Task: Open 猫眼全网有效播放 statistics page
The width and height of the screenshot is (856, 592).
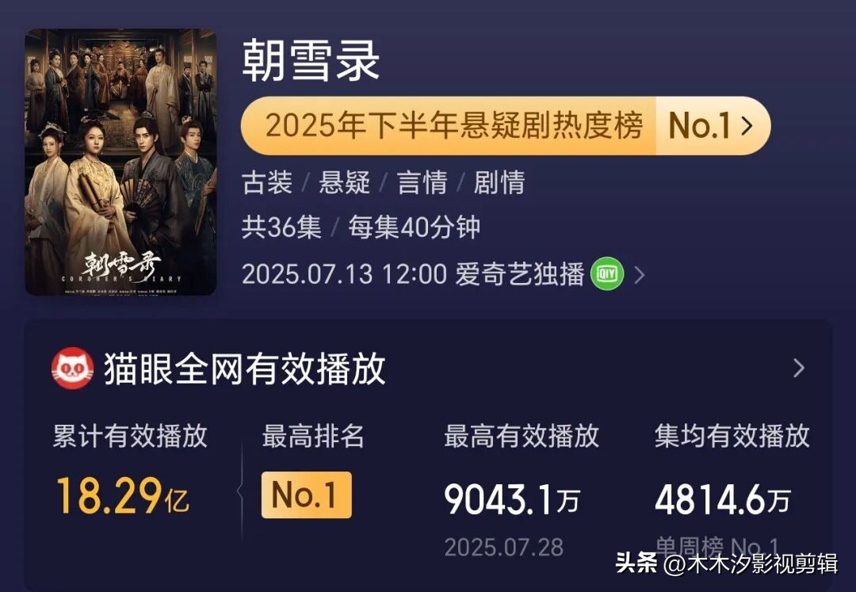Action: pos(246,369)
